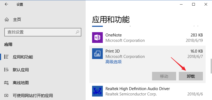Select the Realtek High Definition Audio Driver entry
This screenshot has height=100, width=212.
point(147,91)
